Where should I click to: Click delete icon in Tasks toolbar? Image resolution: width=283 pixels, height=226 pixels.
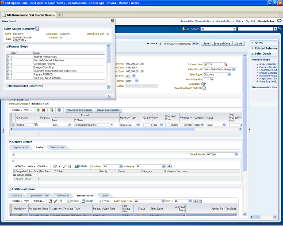click(x=70, y=166)
